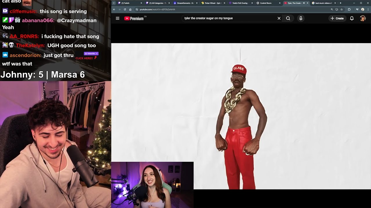Open the YouTube account avatar menu

pyautogui.click(x=363, y=18)
